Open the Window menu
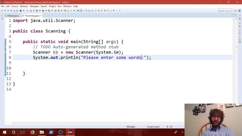The image size is (242, 136). click(67, 6)
